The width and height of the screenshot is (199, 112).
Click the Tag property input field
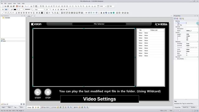pos(191,23)
